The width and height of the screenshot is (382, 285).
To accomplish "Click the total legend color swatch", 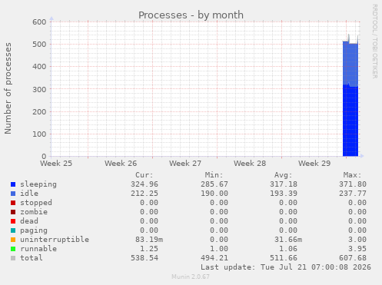I will click(x=13, y=258).
